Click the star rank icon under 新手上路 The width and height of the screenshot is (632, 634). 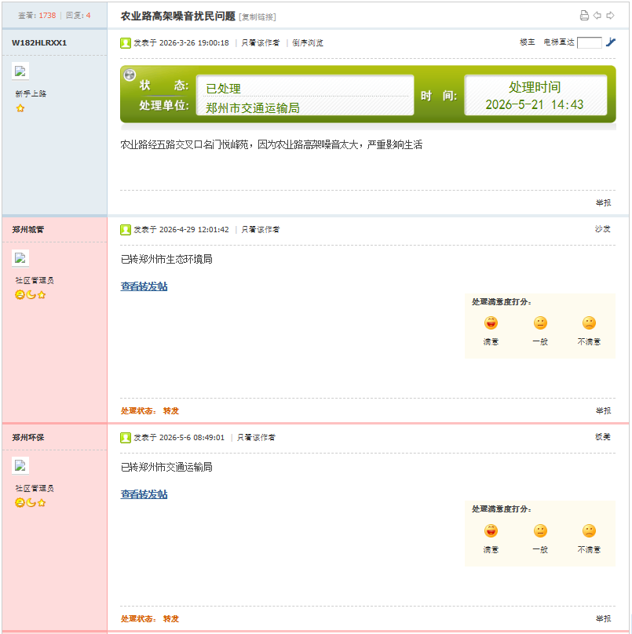tap(20, 108)
